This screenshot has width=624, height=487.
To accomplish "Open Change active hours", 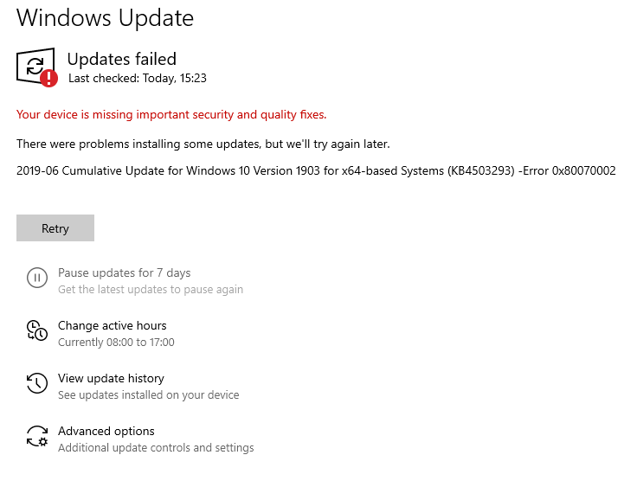I will pyautogui.click(x=113, y=325).
